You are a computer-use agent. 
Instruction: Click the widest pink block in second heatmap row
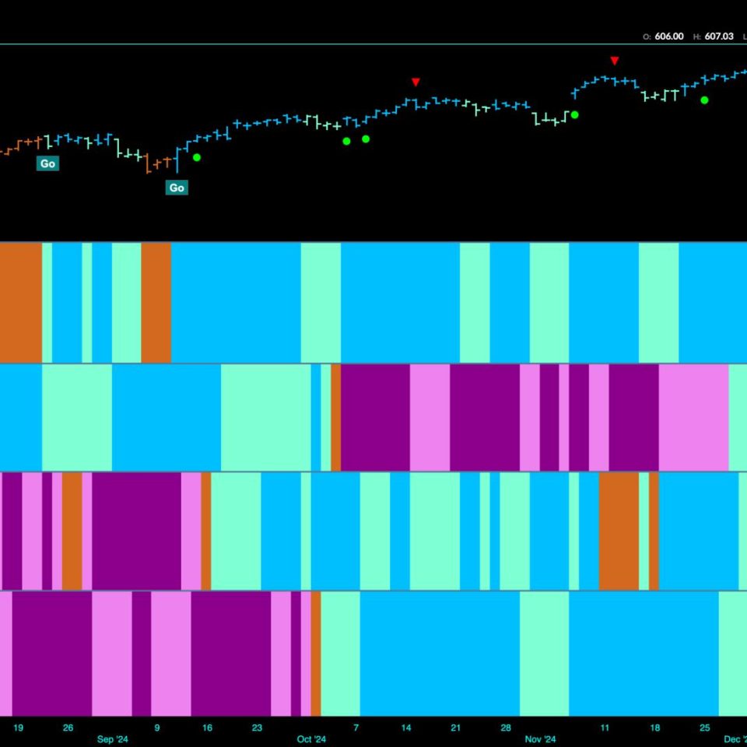pyautogui.click(x=693, y=417)
